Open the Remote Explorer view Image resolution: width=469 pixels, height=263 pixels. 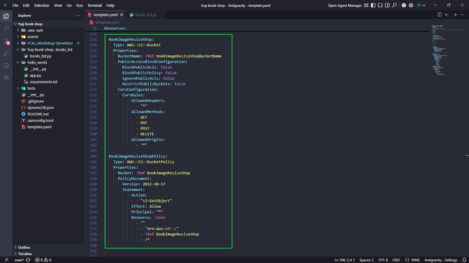6,66
